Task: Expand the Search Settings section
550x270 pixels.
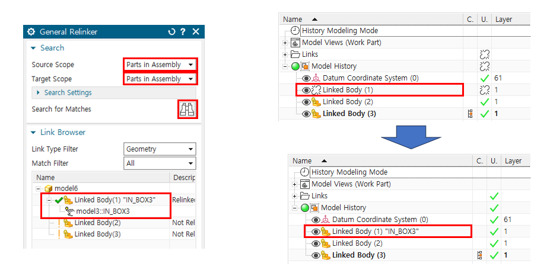Action: [68, 93]
